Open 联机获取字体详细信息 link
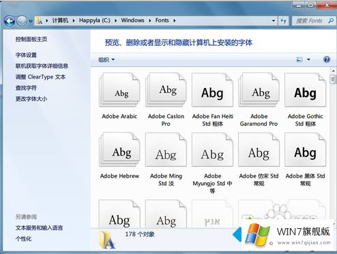This screenshot has height=254, width=337. [42, 66]
